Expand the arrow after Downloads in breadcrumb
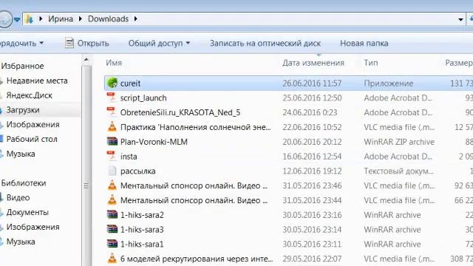Screen dimensions: 473x266 [135, 18]
